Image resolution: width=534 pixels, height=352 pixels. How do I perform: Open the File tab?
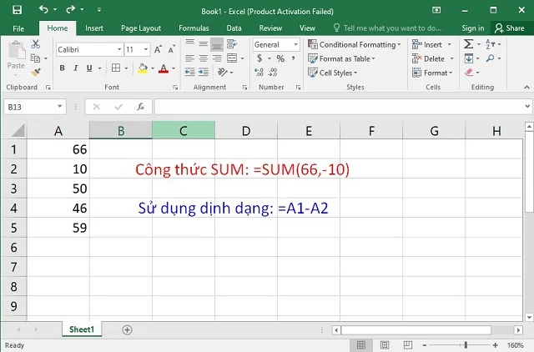pos(18,28)
